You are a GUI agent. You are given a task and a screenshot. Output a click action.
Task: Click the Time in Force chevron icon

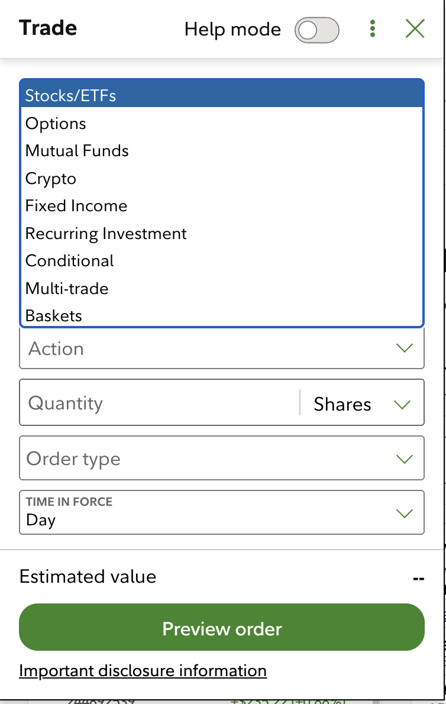(x=404, y=513)
